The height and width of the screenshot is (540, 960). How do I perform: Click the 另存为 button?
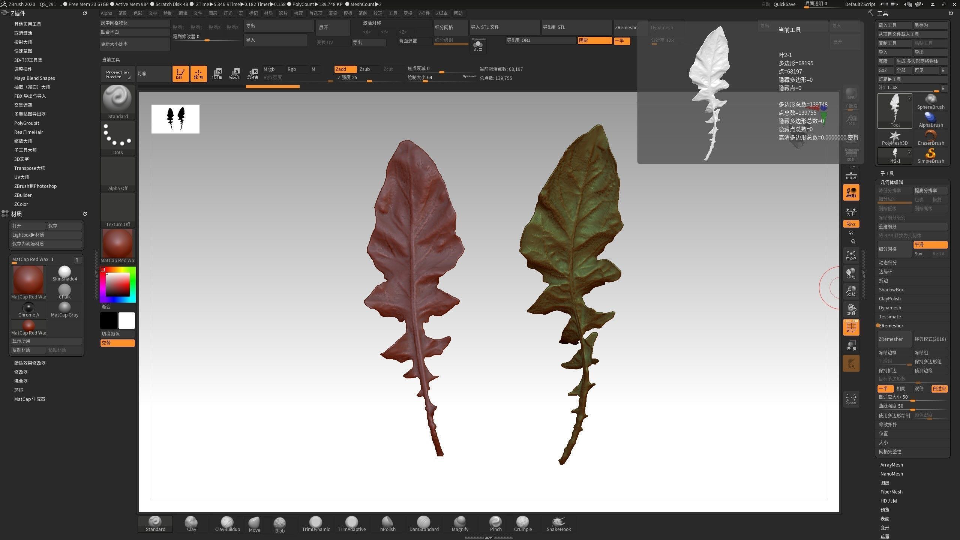click(930, 25)
